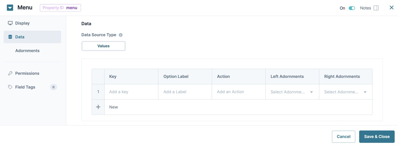Click the plus icon to add row
398x147 pixels.
click(x=98, y=107)
